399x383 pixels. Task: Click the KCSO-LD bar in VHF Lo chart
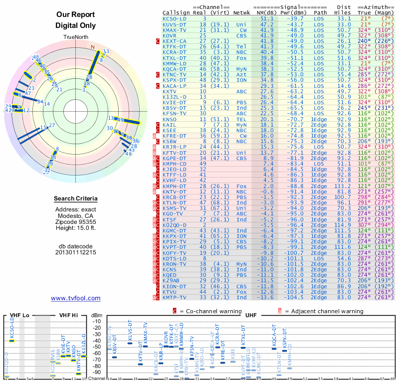pyautogui.click(x=11, y=341)
